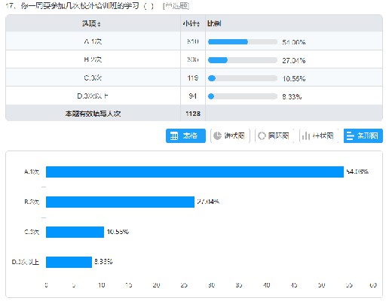
Task: Sort by 小计 column arrow
Action: pos(198,24)
